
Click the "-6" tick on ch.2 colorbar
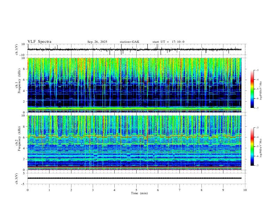coord(257,156)
